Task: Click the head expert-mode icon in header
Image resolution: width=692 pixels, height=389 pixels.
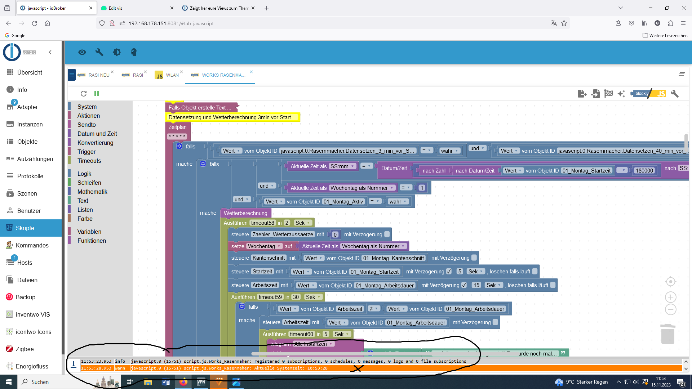Action: click(x=134, y=52)
